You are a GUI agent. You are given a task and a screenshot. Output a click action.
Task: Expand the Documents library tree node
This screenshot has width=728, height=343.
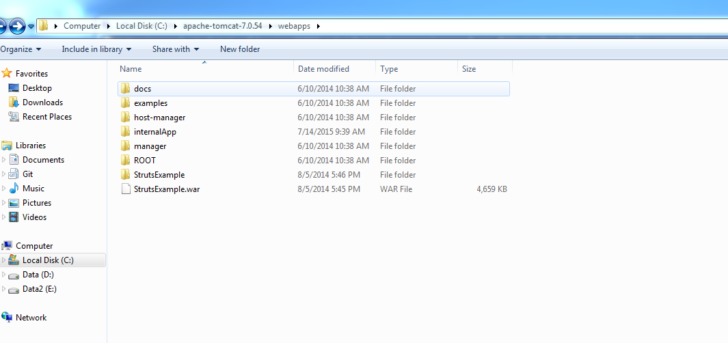[x=4, y=160]
